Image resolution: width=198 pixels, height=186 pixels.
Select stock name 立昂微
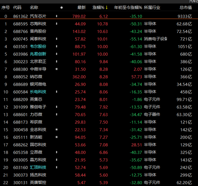pos(36,152)
